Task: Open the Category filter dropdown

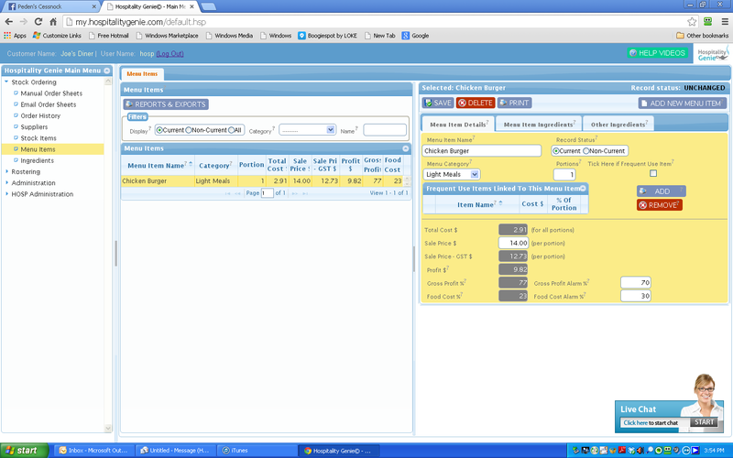Action: click(x=308, y=130)
